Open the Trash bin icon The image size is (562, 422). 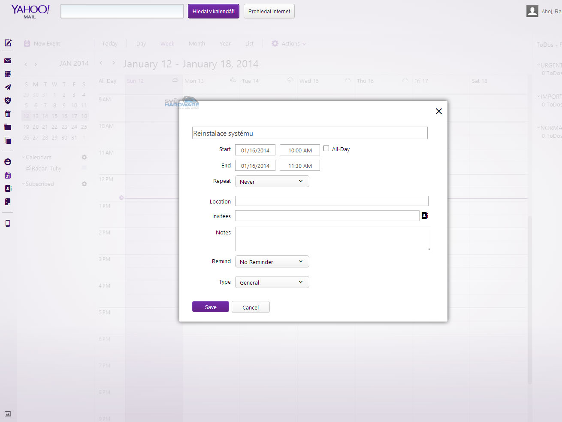pyautogui.click(x=8, y=114)
